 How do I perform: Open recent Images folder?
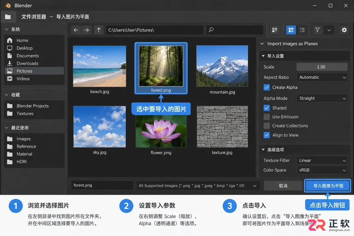[x=34, y=139]
